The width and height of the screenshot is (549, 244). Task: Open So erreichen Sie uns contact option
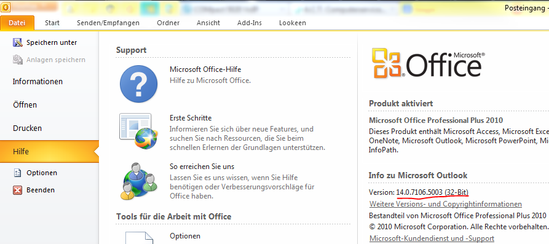[202, 167]
